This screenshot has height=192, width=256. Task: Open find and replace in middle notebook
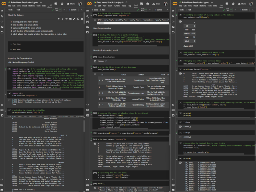[x=87, y=16]
